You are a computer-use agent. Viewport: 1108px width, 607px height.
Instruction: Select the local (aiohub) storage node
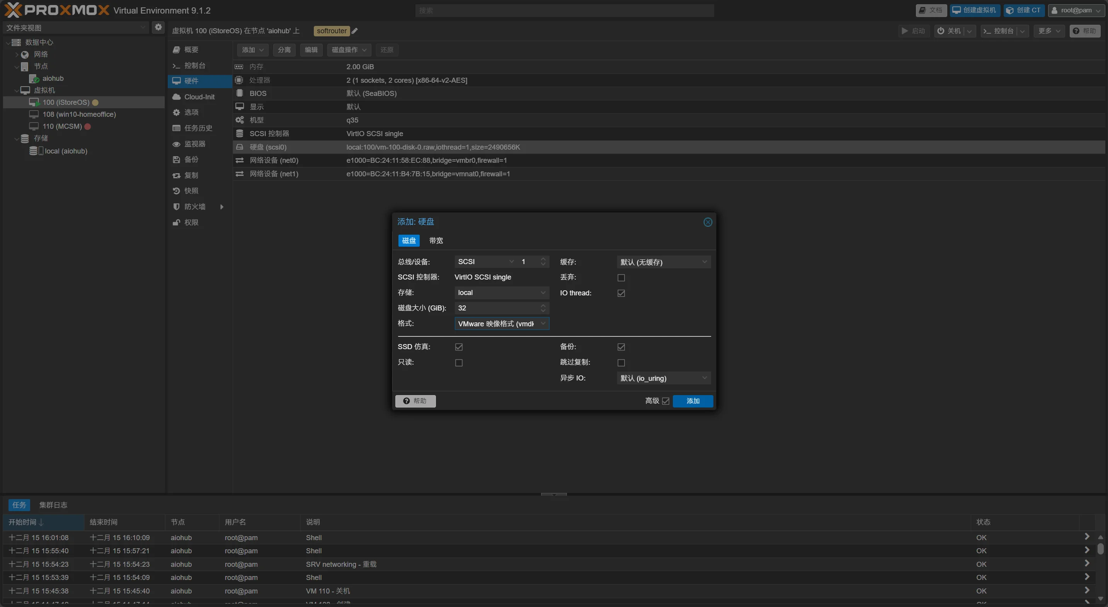click(66, 151)
